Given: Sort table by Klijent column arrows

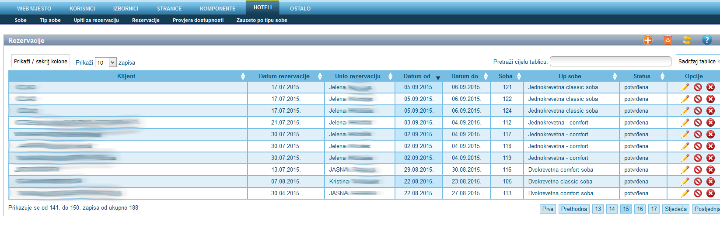Looking at the screenshot, I should coord(243,76).
